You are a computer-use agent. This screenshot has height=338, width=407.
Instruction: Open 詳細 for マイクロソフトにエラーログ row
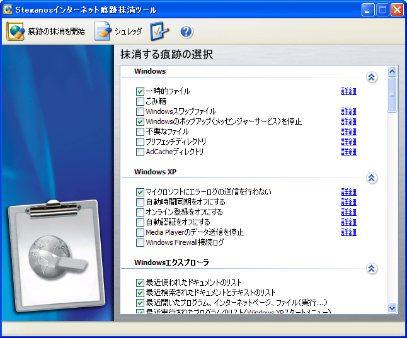click(x=348, y=192)
